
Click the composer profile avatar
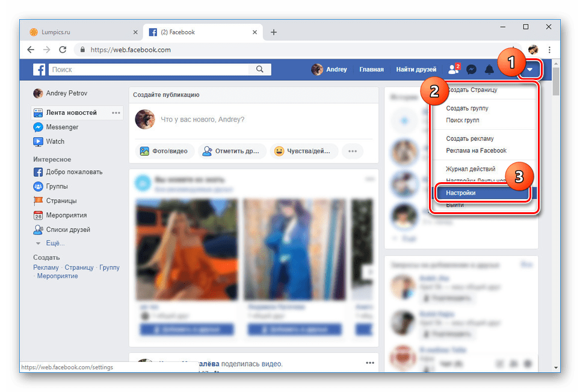(x=144, y=119)
